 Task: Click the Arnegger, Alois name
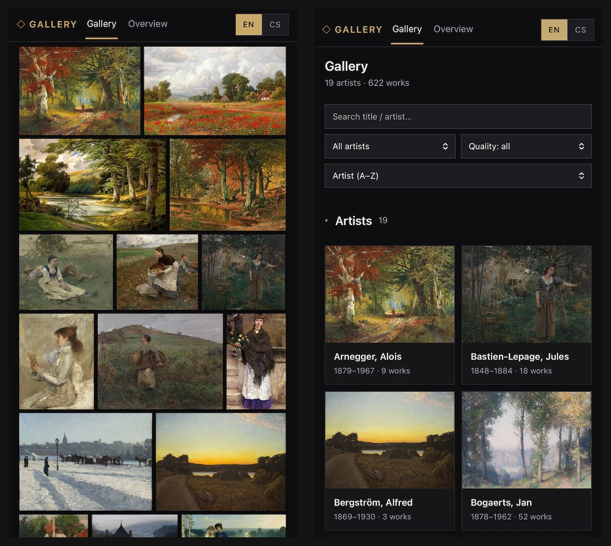point(367,357)
